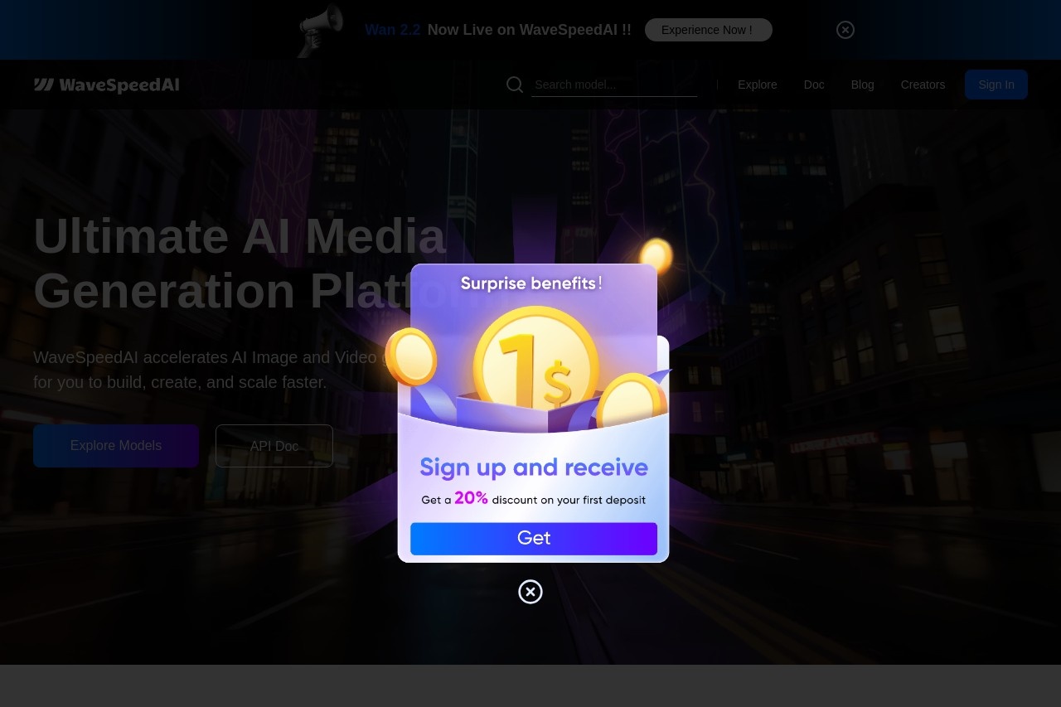Click the search magnifier icon

515,85
